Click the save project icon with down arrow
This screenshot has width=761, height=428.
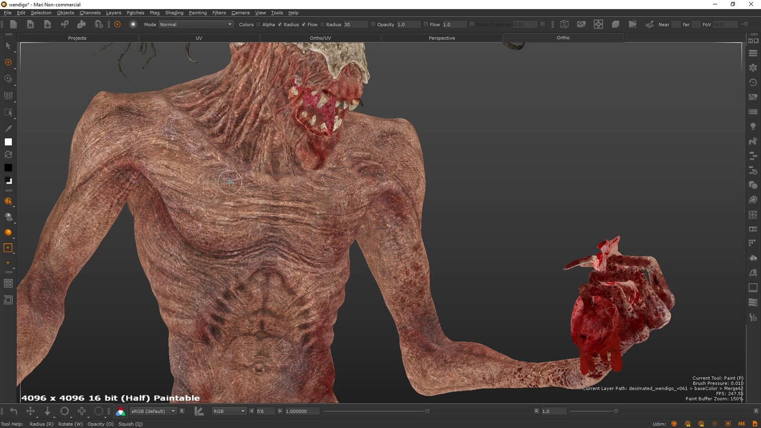(48, 24)
